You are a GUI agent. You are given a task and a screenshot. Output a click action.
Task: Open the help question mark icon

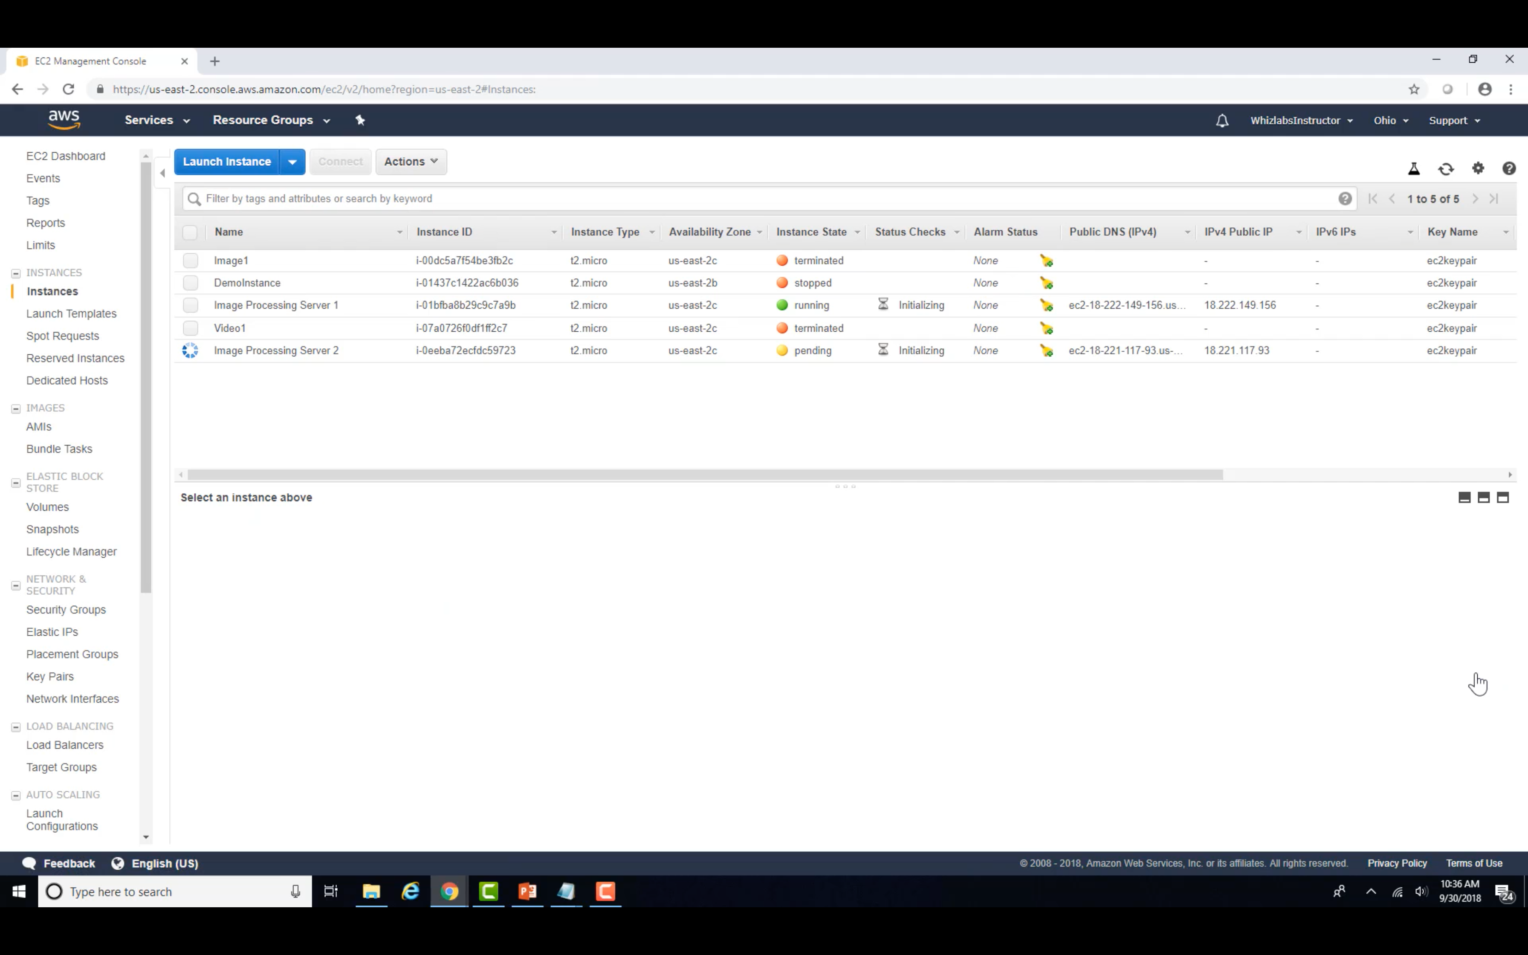pos(1509,169)
